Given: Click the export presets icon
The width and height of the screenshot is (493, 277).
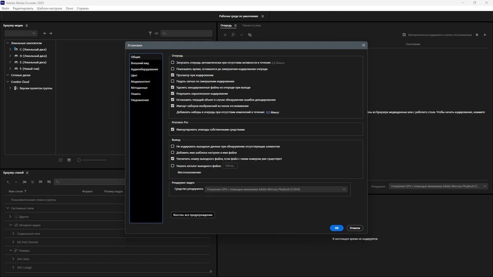Looking at the screenshot, I should (49, 182).
